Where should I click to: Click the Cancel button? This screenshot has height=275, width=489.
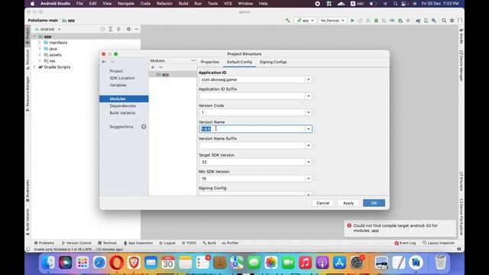click(322, 203)
